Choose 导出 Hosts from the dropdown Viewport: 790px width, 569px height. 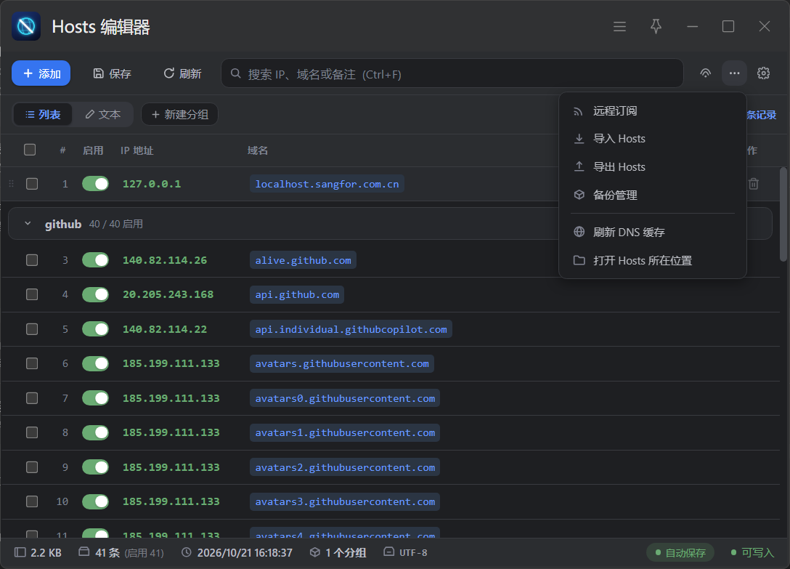pos(653,167)
